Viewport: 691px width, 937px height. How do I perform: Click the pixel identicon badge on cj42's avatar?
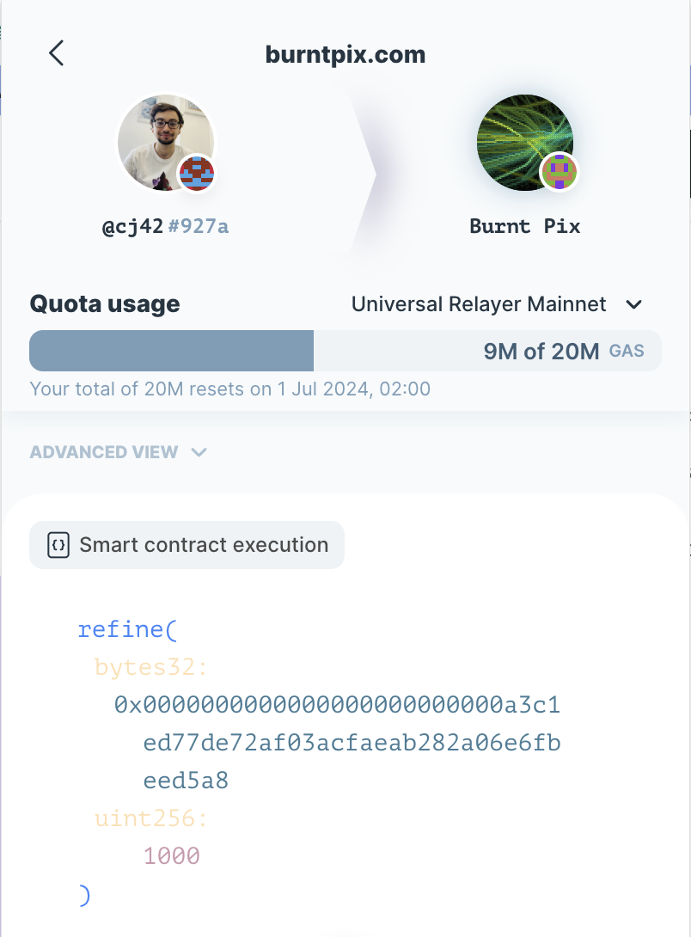tap(196, 175)
